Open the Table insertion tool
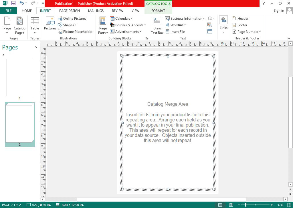 point(35,25)
